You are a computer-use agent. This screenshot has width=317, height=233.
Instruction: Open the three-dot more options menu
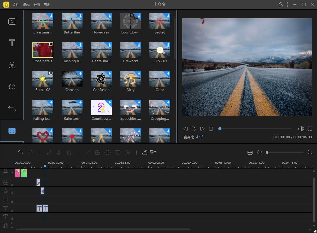coord(287,4)
